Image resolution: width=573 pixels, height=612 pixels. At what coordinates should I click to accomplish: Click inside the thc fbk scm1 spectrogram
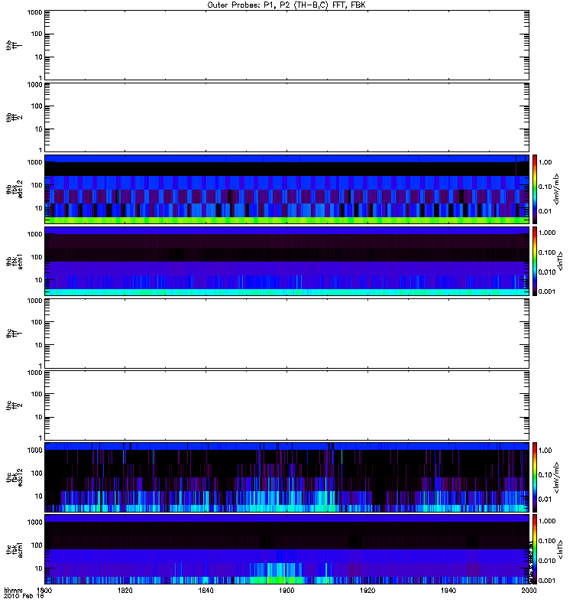(x=286, y=549)
